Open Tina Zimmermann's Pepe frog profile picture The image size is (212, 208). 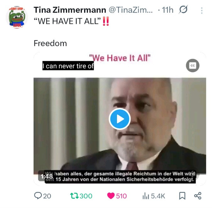(x=17, y=17)
